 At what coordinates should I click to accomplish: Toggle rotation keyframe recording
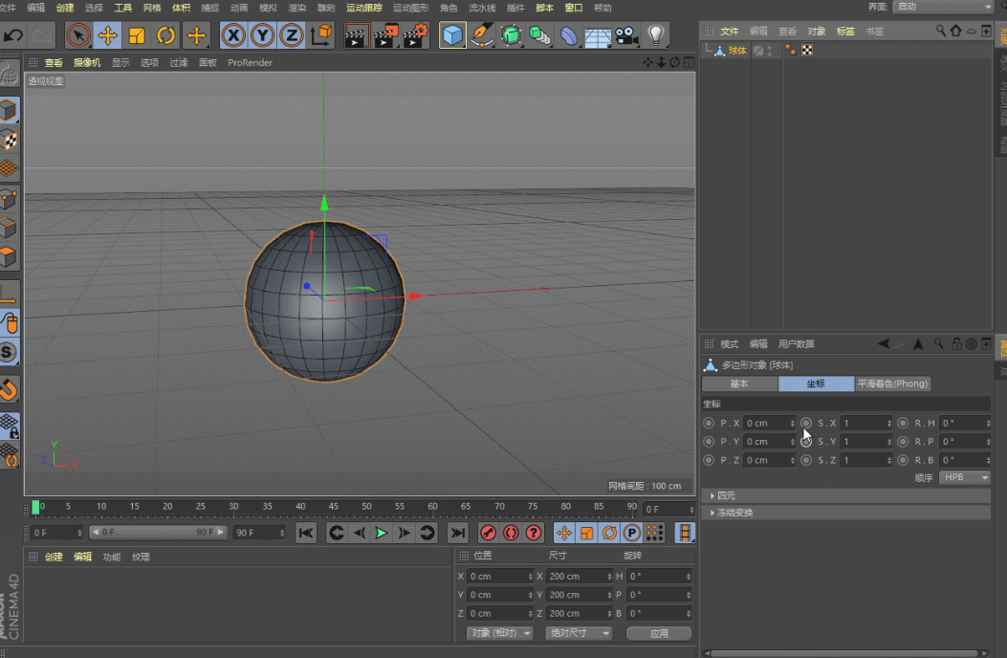click(x=608, y=533)
